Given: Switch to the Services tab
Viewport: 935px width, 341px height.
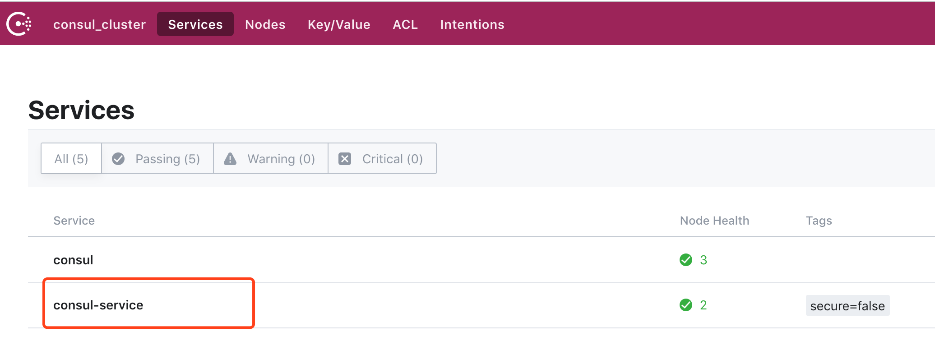Looking at the screenshot, I should (x=195, y=24).
